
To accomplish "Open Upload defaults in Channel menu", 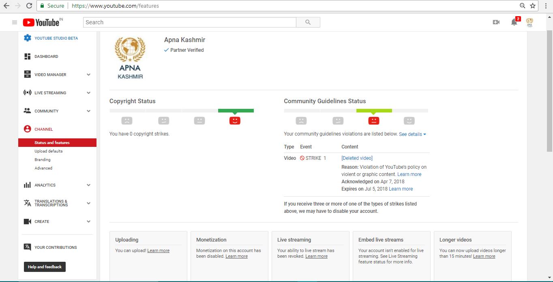I will click(49, 151).
